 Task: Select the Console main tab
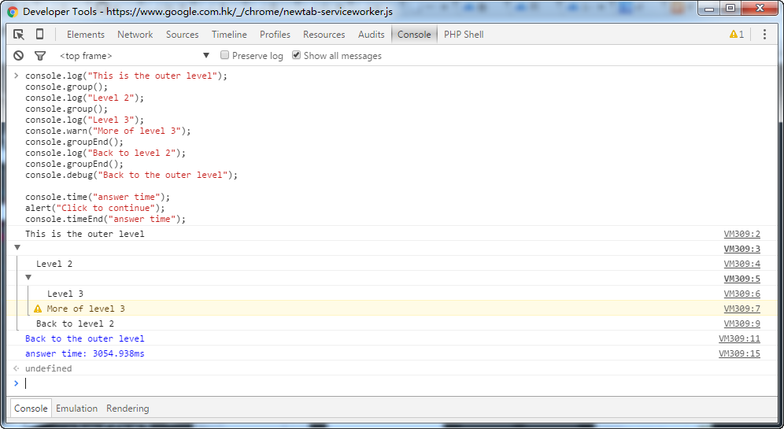coord(414,35)
